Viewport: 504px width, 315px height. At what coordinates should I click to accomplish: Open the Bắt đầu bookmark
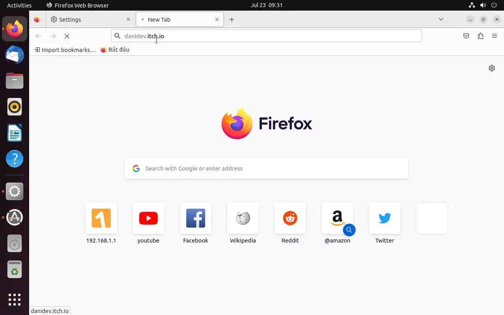115,50
